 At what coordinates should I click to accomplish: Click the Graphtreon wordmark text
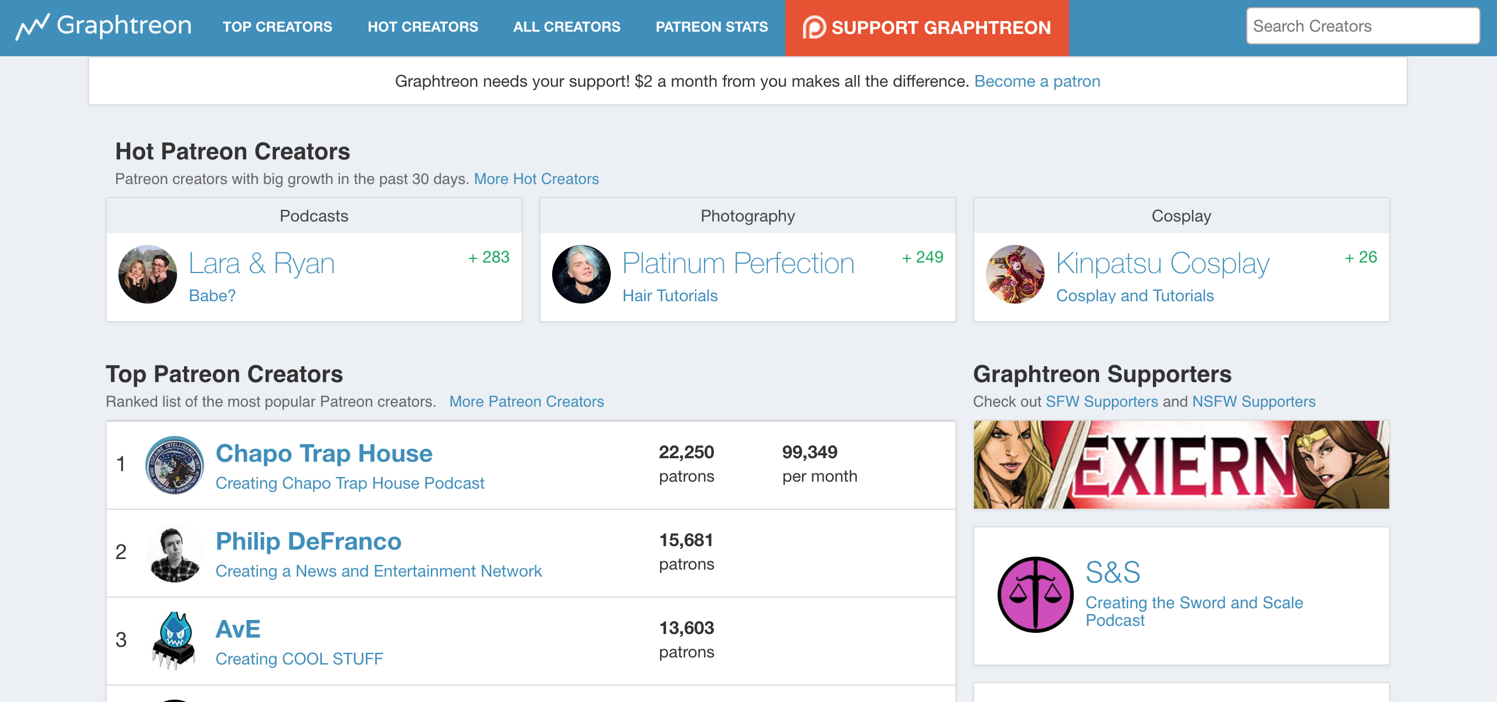(x=124, y=26)
